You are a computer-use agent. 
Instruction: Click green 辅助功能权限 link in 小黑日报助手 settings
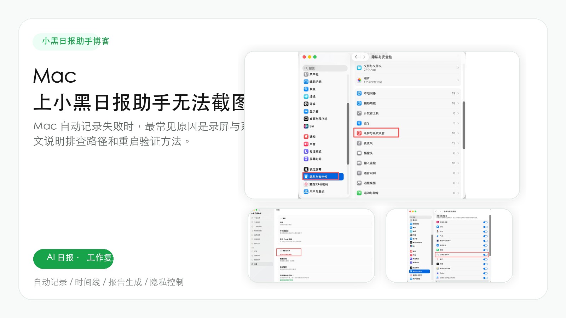pyautogui.click(x=286, y=280)
